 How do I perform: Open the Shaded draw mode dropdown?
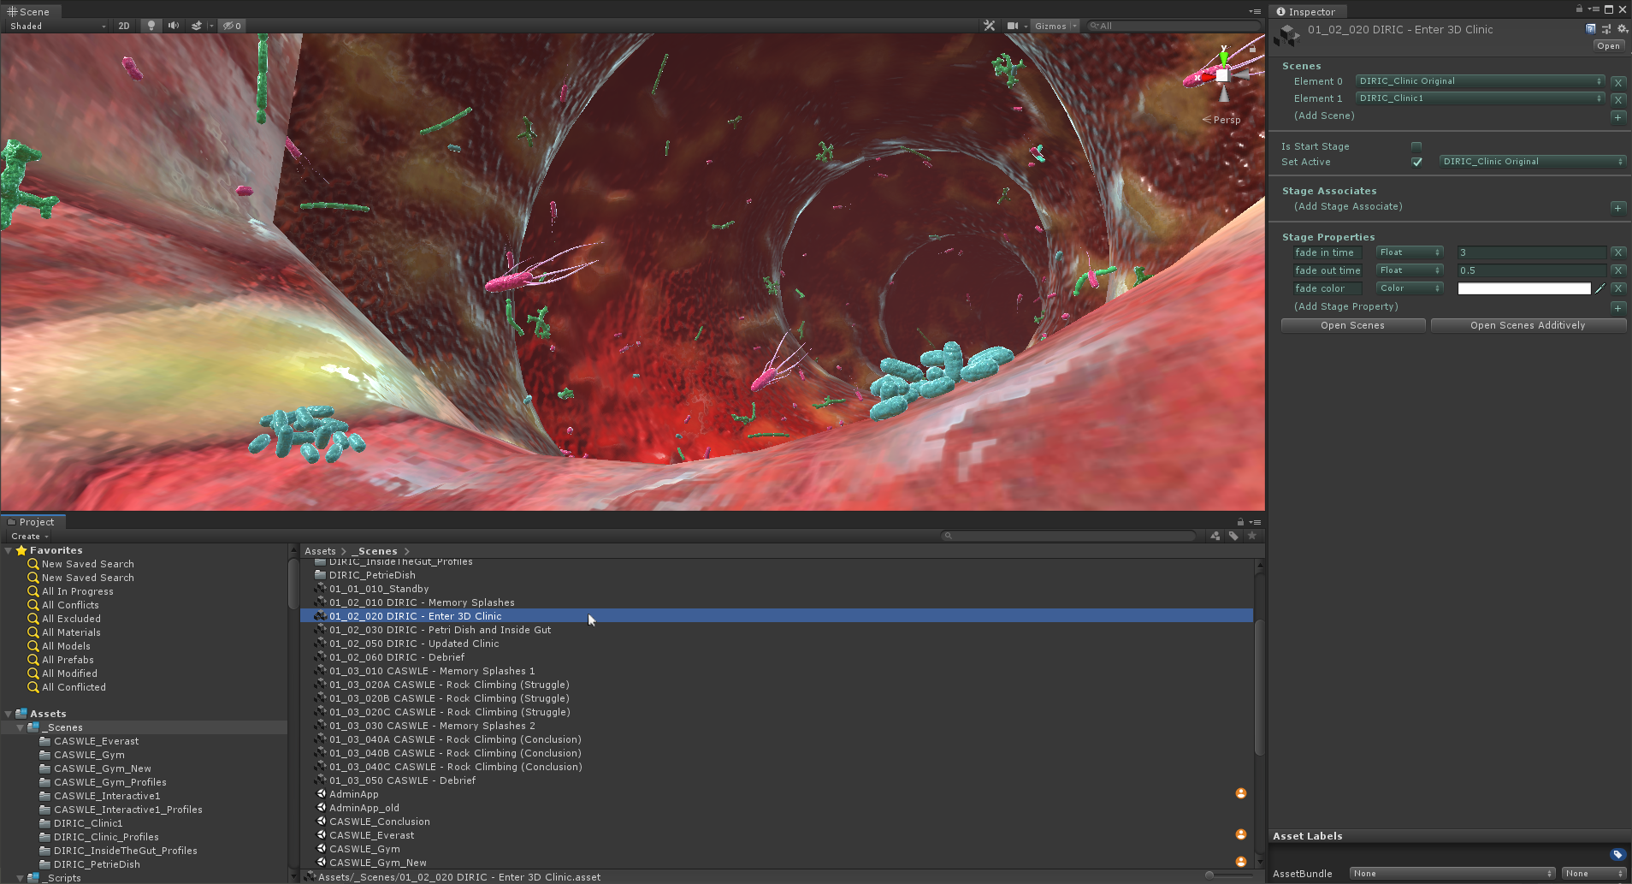pyautogui.click(x=57, y=26)
